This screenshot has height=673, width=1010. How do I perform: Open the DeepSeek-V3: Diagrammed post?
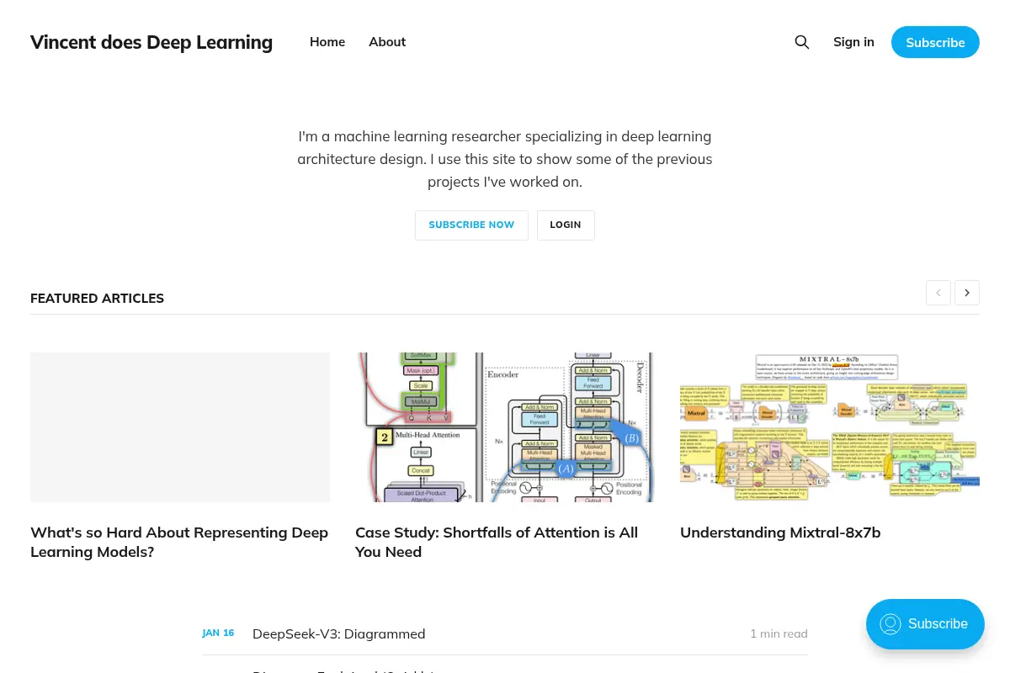(x=338, y=633)
